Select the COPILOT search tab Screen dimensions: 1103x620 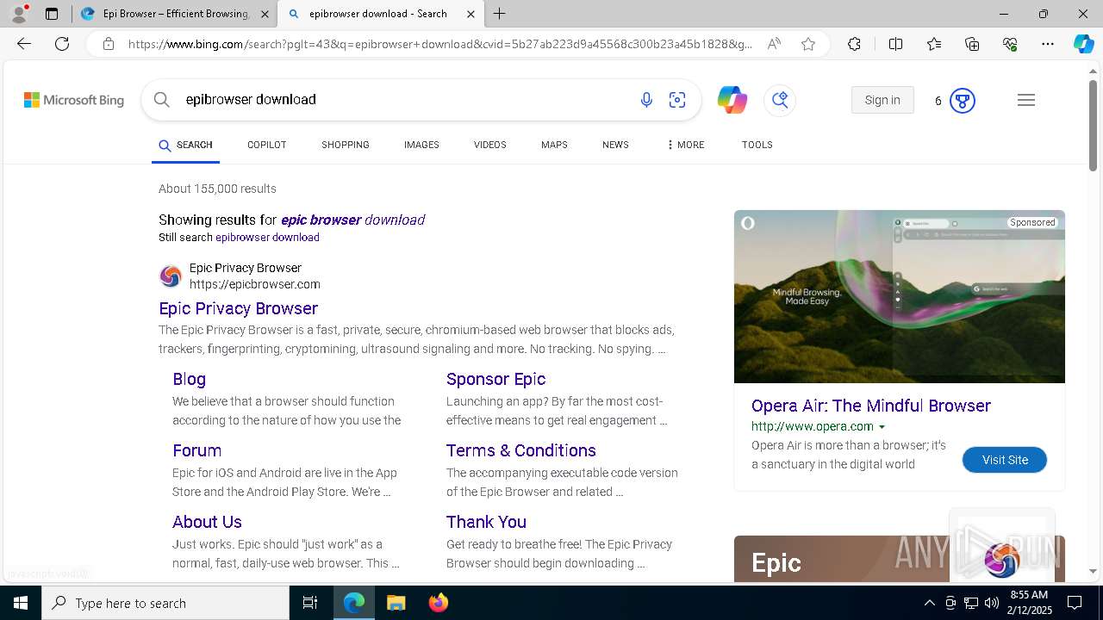pos(266,145)
